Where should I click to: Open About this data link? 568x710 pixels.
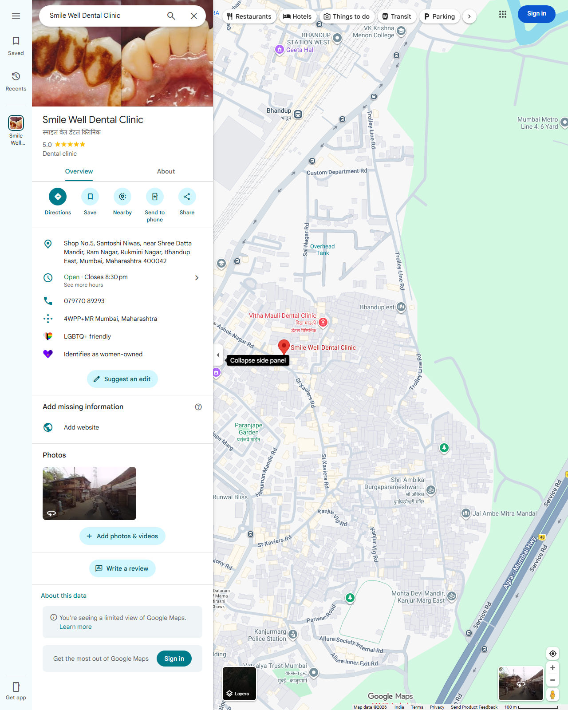[63, 596]
